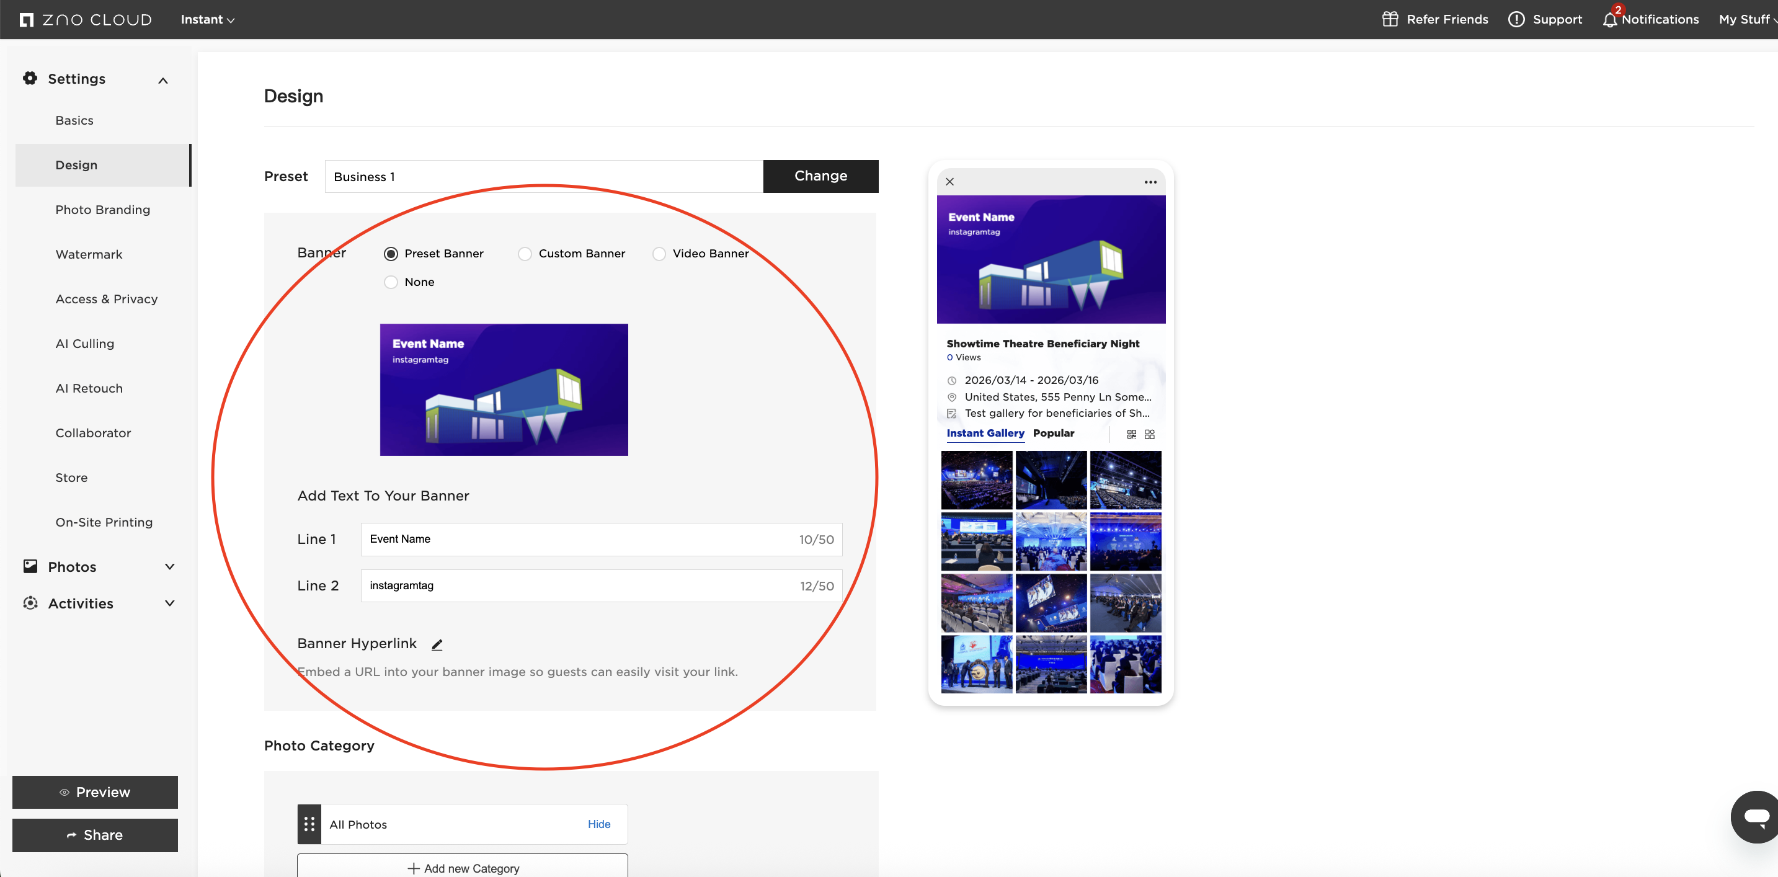Click the Notifications bell icon

[x=1609, y=19]
